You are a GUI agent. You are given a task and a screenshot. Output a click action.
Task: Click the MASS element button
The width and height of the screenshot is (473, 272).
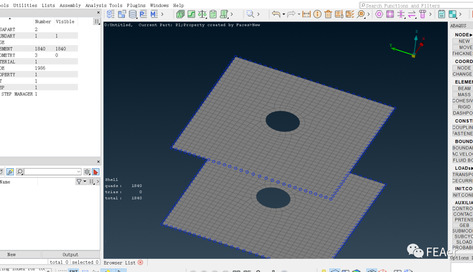tap(464, 94)
